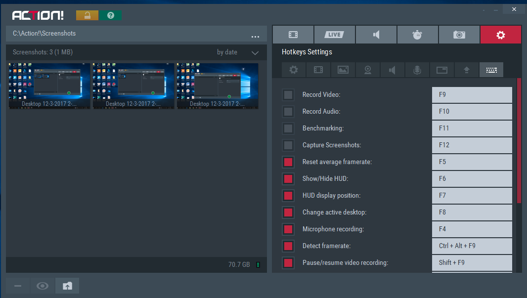Click the red vertical scrollbar in hotkeys list
The height and width of the screenshot is (298, 527).
(519, 141)
